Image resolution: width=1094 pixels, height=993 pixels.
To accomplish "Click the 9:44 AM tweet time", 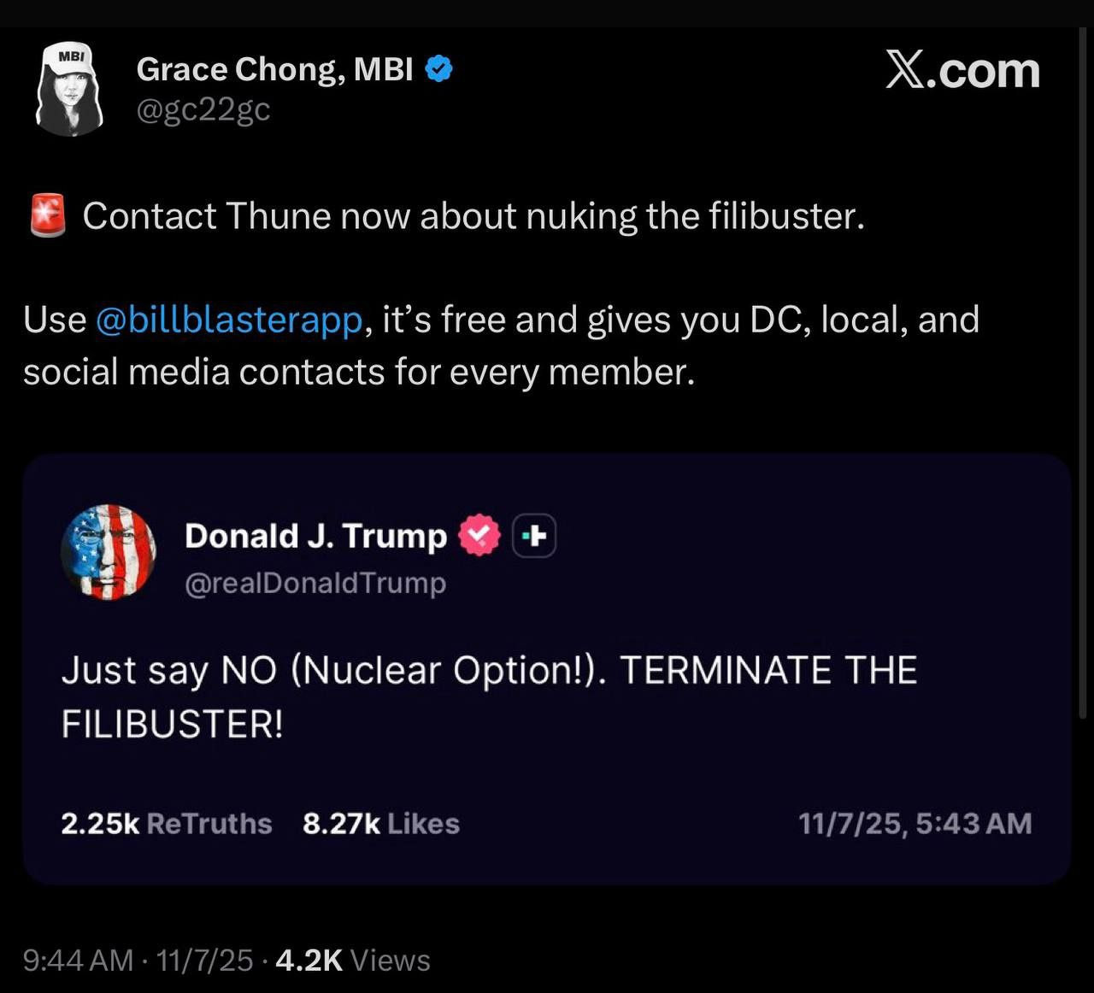I will [78, 961].
